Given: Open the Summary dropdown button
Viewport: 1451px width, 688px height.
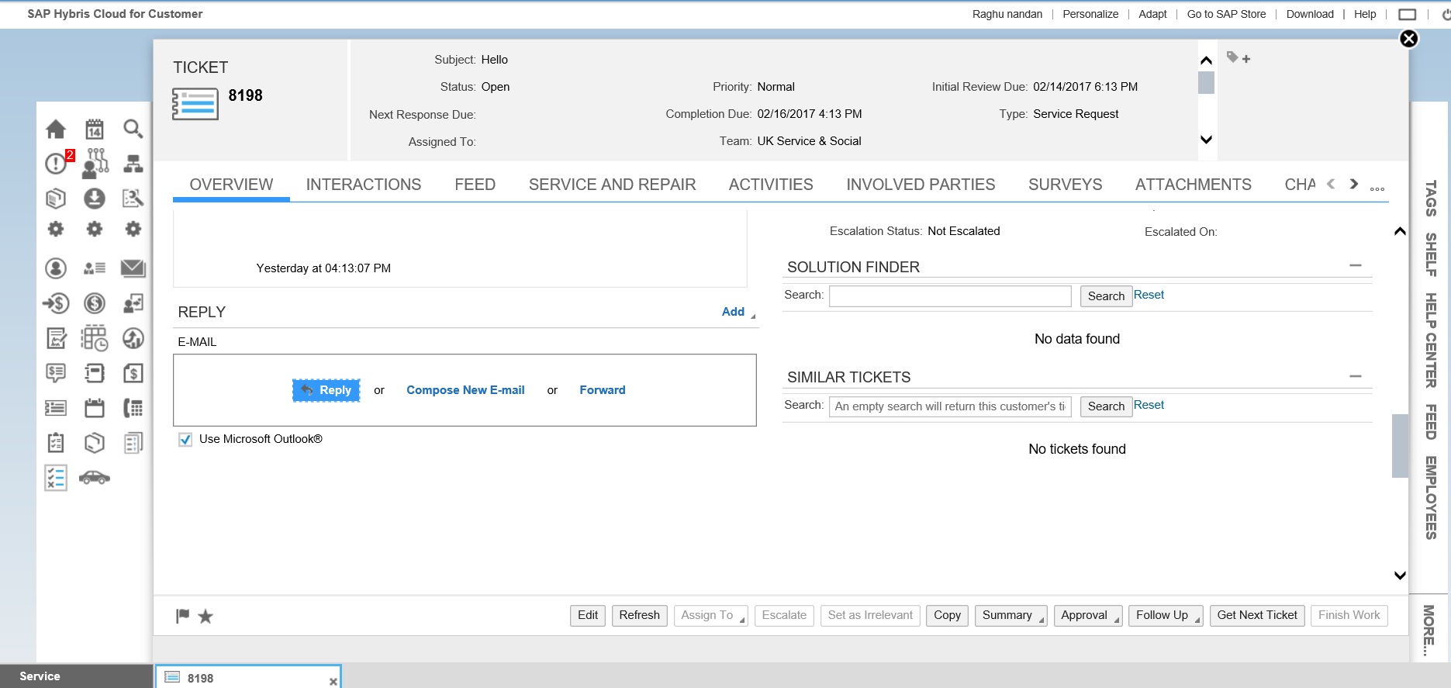Looking at the screenshot, I should click(1011, 615).
